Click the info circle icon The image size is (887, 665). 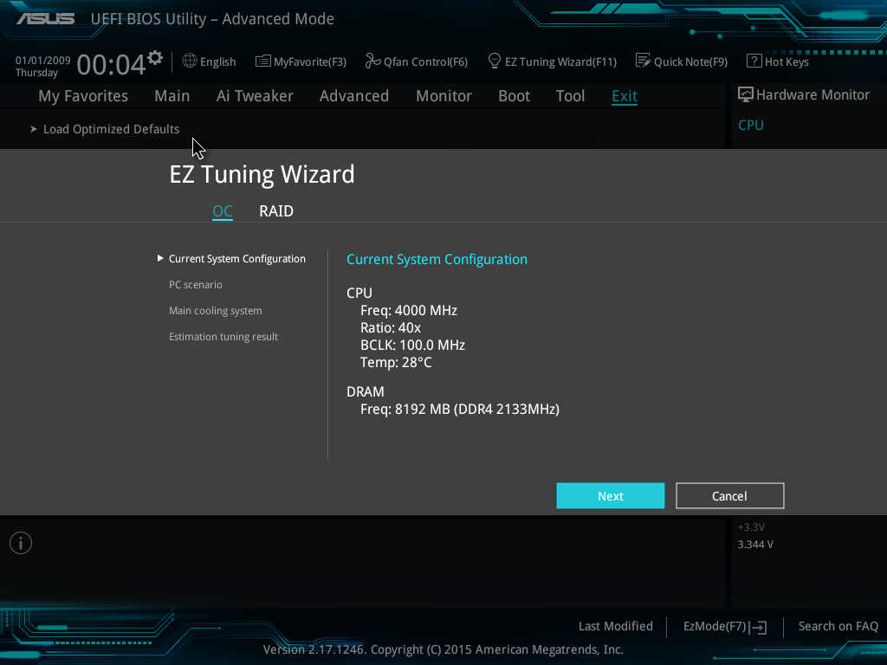tap(21, 544)
